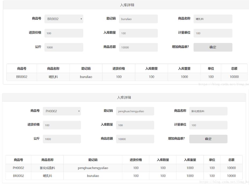Click the 确定 button next to 10000 total in top form
The image size is (249, 185).
click(213, 47)
